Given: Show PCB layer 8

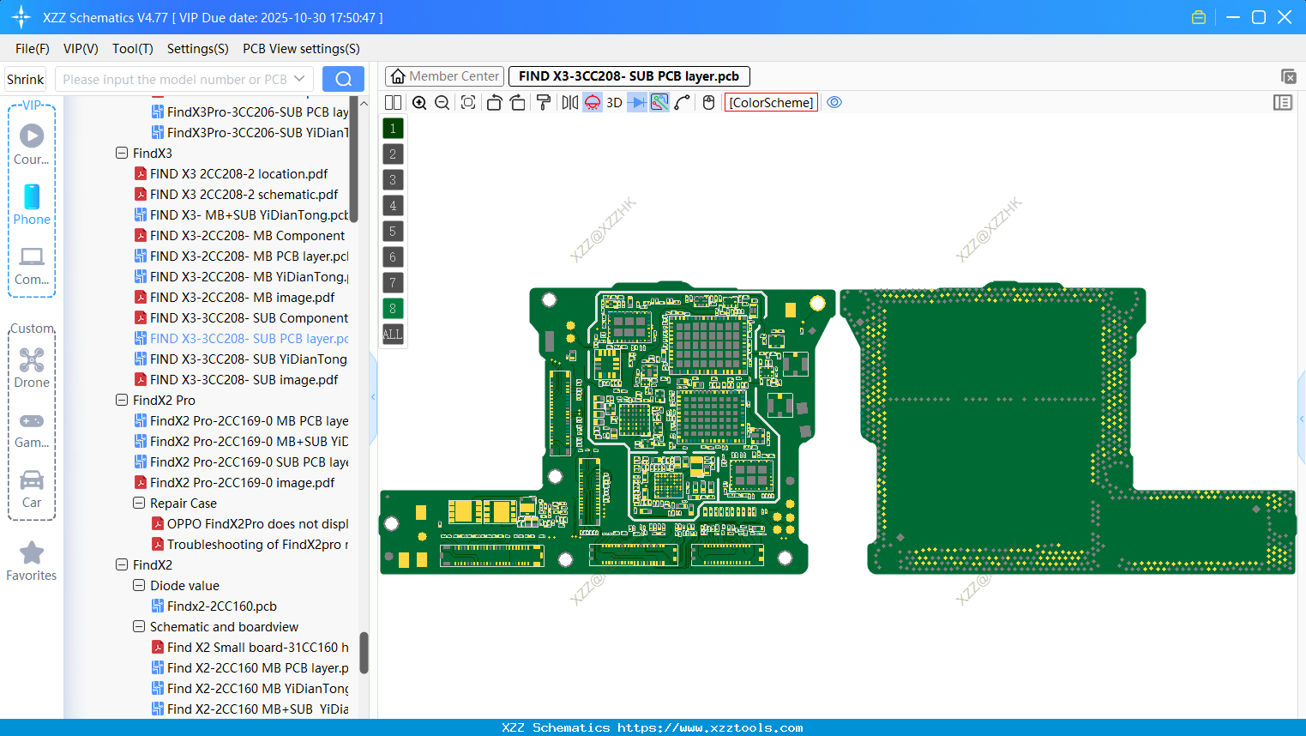Looking at the screenshot, I should coord(393,309).
